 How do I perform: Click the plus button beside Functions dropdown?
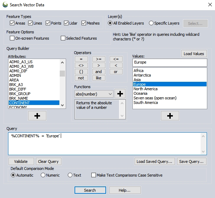click(120, 94)
